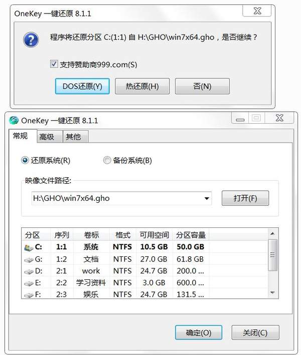The height and width of the screenshot is (355, 301).
Task: Click the 热还原(H) button
Action: coord(142,86)
